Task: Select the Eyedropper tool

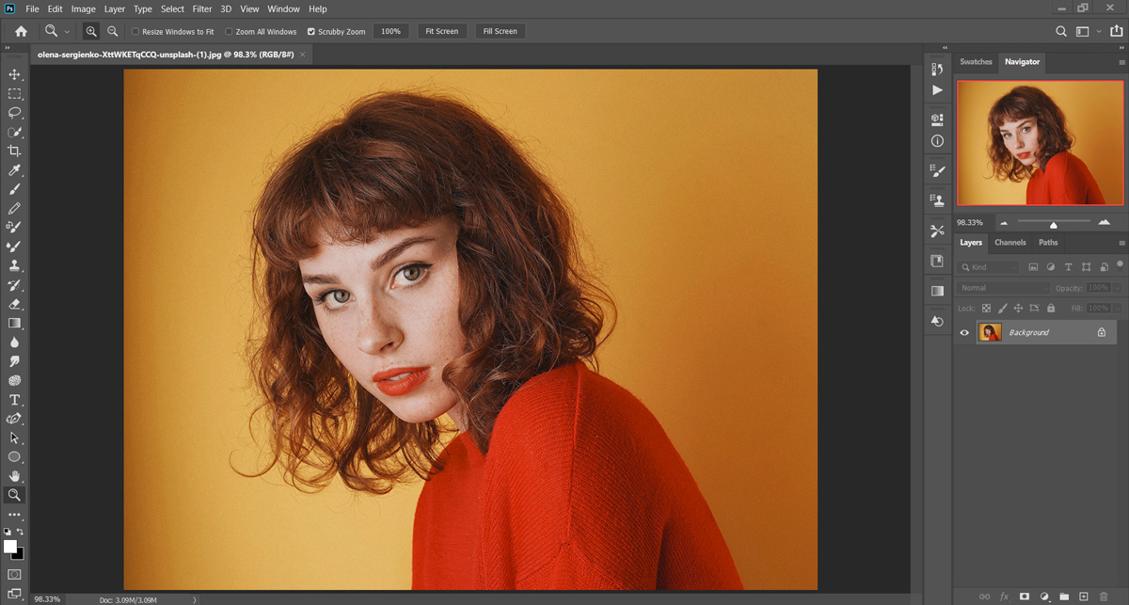Action: pos(14,170)
